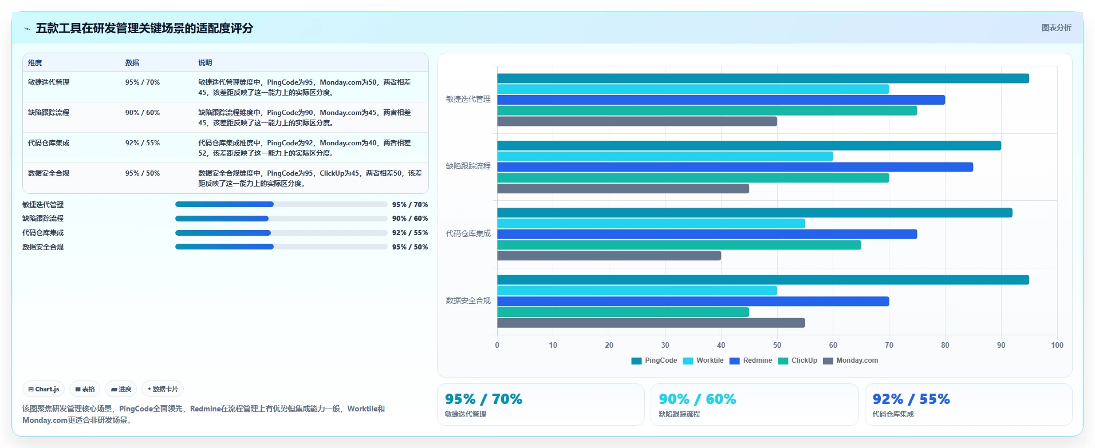Click Monday.com bar in 数据安全合规 group

[651, 323]
